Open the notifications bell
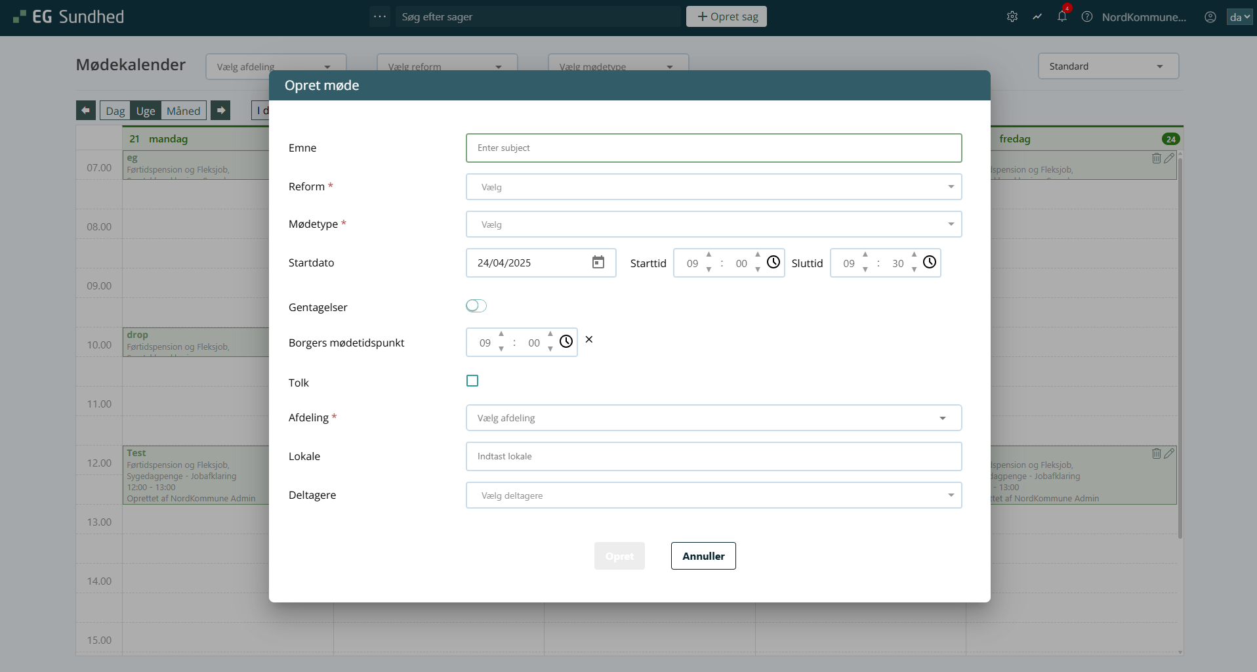 coord(1062,17)
